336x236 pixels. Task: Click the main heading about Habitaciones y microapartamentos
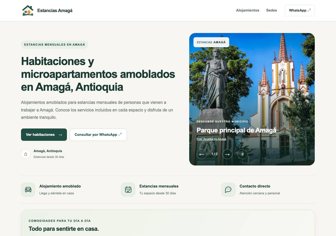pyautogui.click(x=98, y=74)
